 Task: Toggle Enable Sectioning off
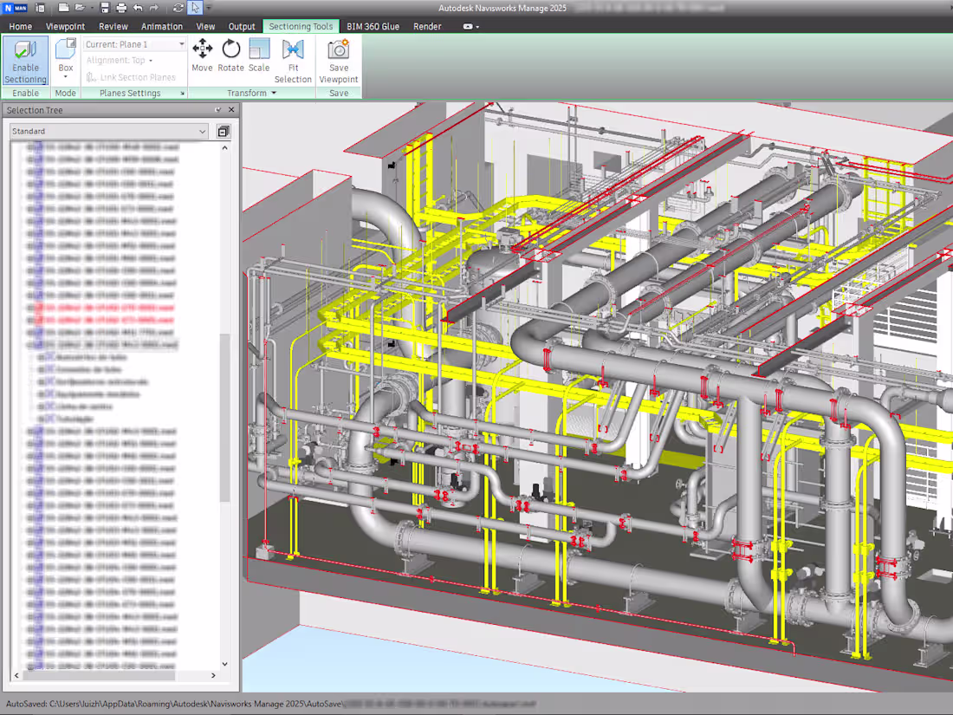click(25, 59)
